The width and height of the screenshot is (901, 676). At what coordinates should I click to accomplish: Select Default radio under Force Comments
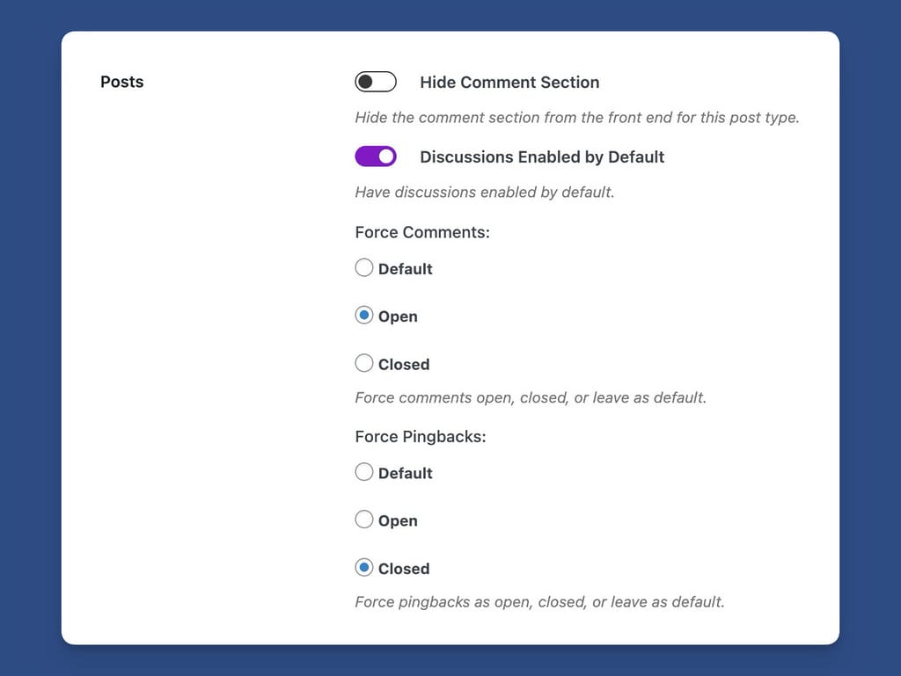(364, 268)
